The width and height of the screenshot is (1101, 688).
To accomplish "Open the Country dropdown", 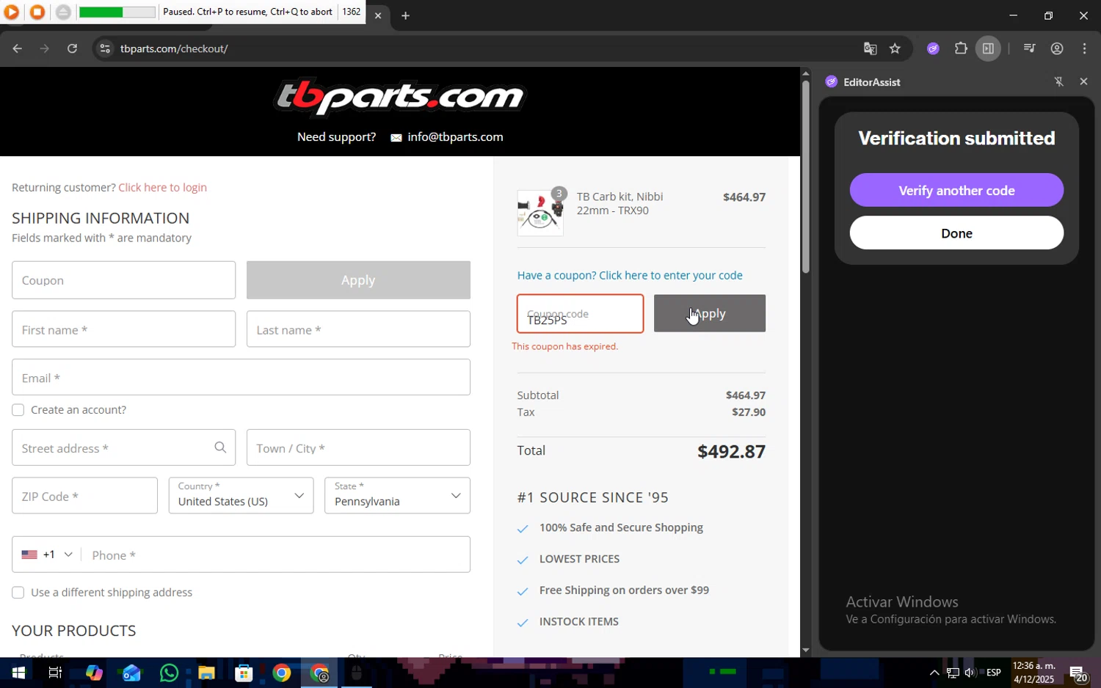I will tap(241, 496).
